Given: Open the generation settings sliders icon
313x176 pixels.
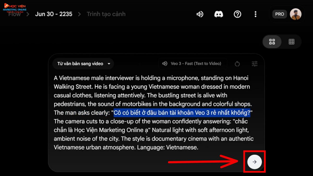Looking at the screenshot, I should tap(255, 64).
